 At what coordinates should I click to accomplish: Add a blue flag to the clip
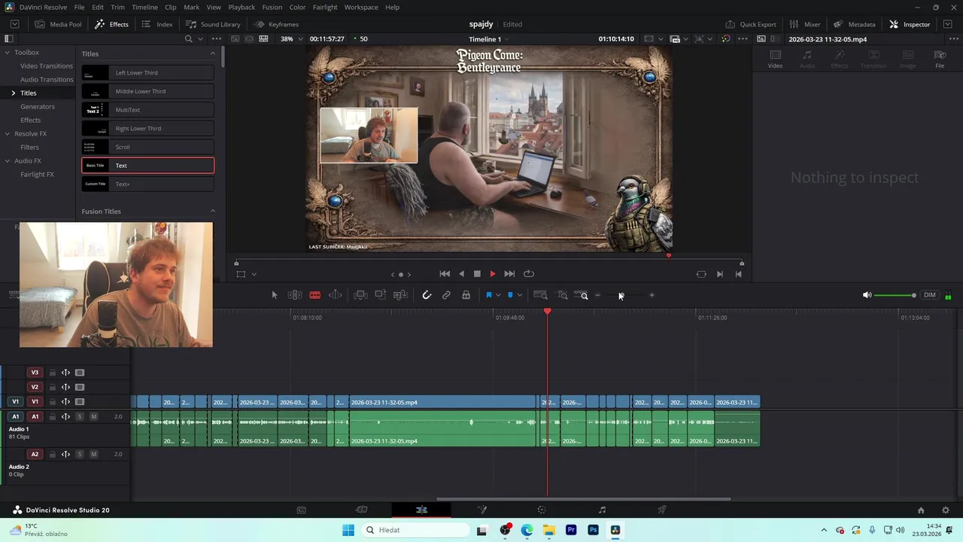(488, 295)
